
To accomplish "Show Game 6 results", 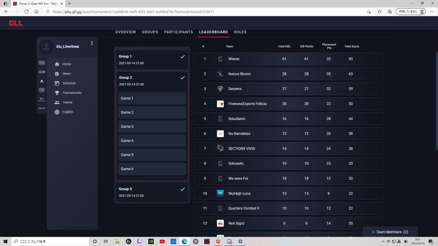I will tap(152, 169).
